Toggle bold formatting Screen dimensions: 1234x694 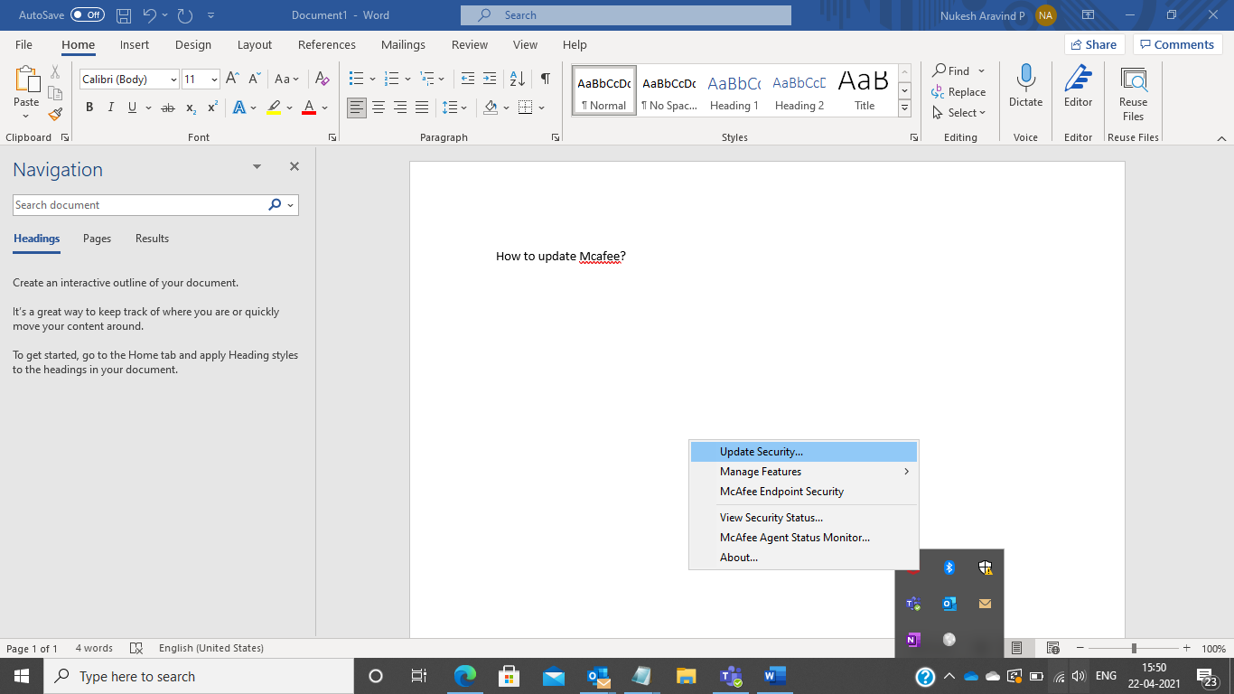click(89, 108)
